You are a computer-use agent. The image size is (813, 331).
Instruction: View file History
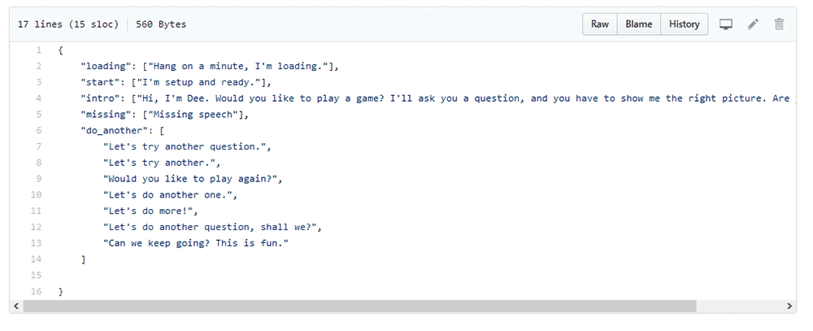point(684,24)
